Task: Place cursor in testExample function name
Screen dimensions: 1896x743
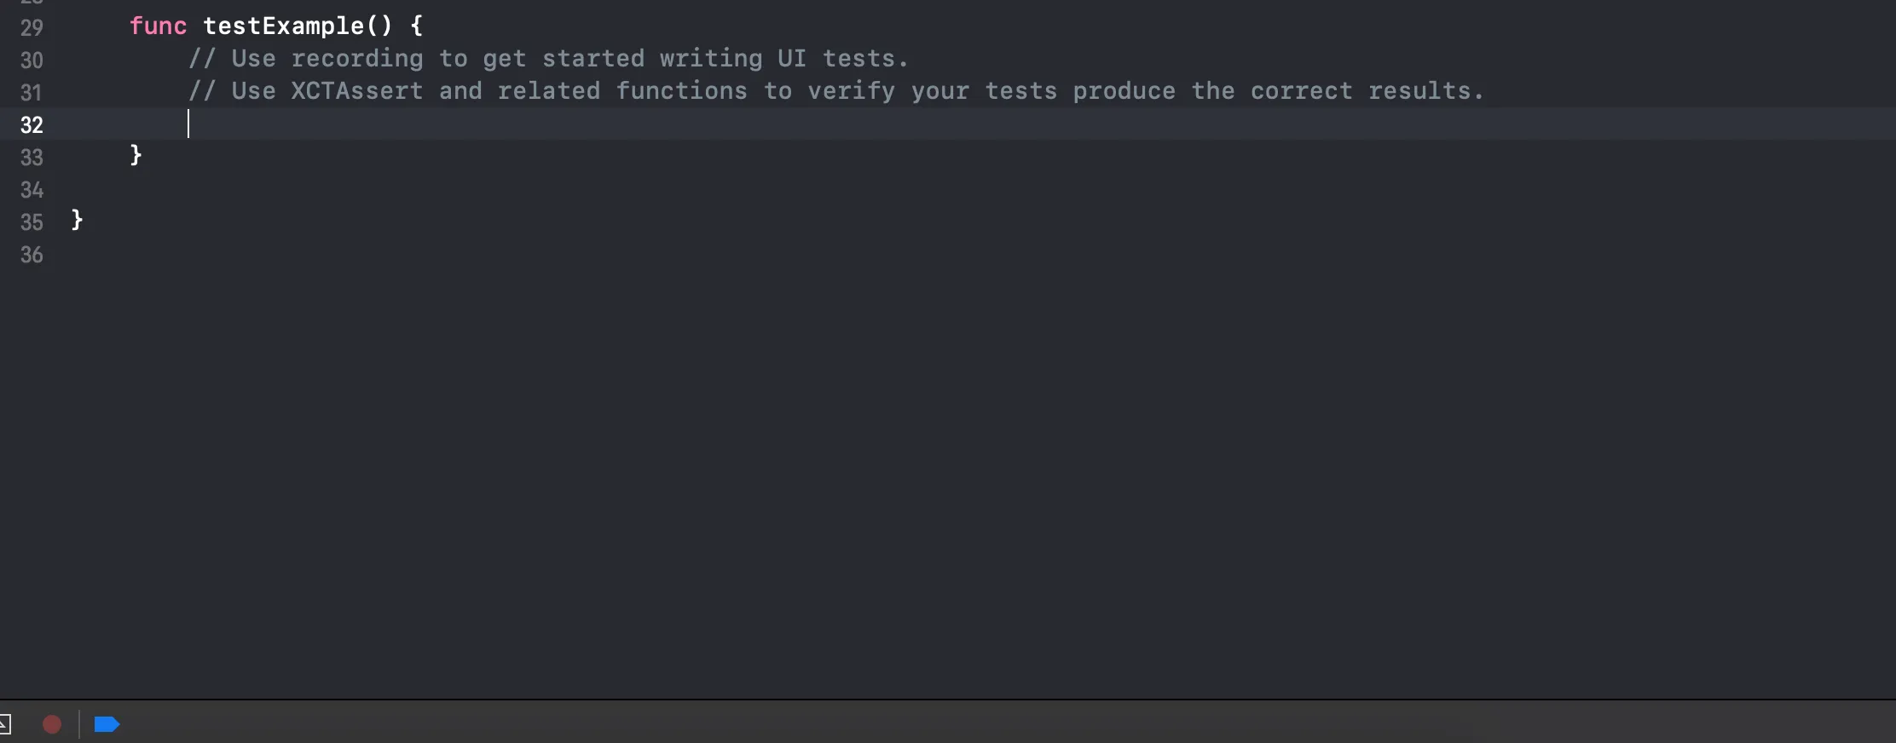Action: click(283, 26)
